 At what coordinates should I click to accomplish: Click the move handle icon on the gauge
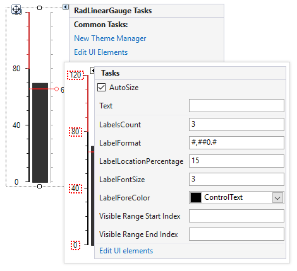point(16,9)
